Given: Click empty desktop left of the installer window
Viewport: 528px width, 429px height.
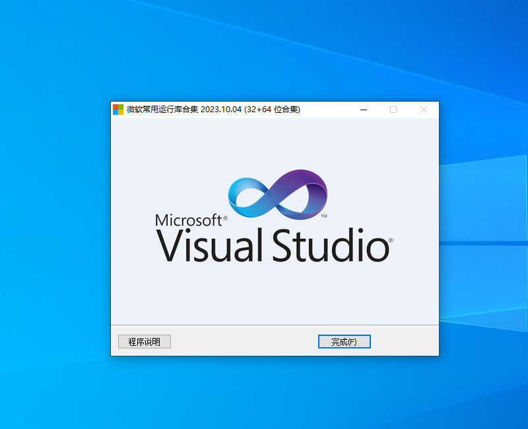Looking at the screenshot, I should (53, 231).
